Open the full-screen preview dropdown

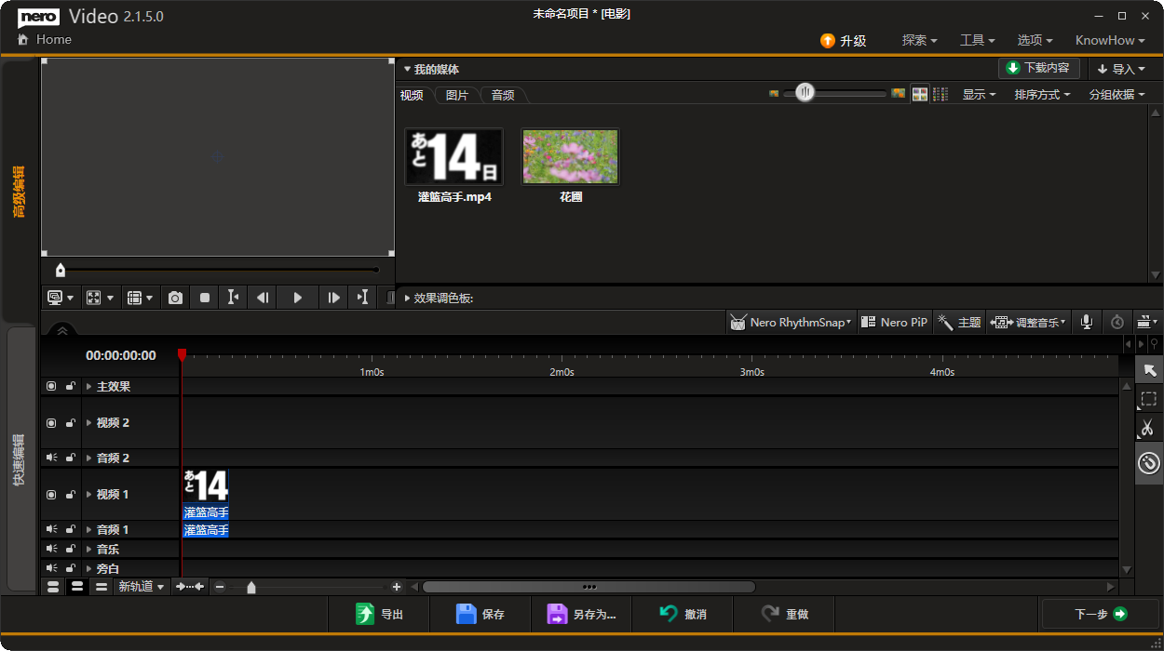100,298
